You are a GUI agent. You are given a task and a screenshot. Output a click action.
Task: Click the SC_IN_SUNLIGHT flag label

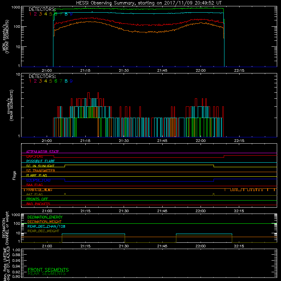click(x=40, y=166)
